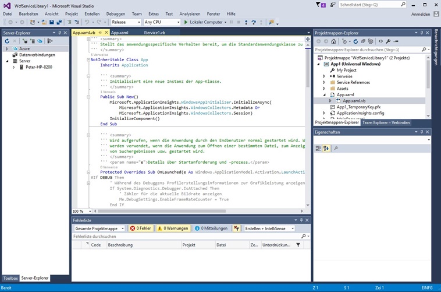This screenshot has height=292, width=441.
Task: Click refresh icon in Server-Explorer toolbar
Action: click(7, 41)
